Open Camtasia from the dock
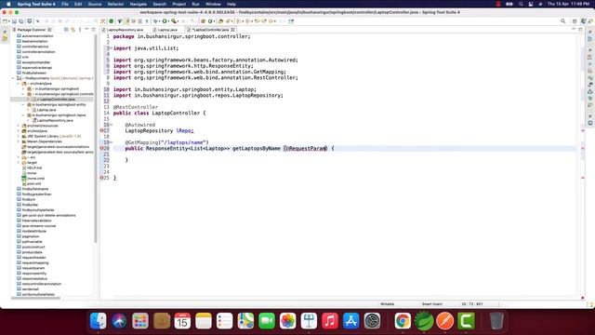Image resolution: width=595 pixels, height=335 pixels. pyautogui.click(x=467, y=321)
